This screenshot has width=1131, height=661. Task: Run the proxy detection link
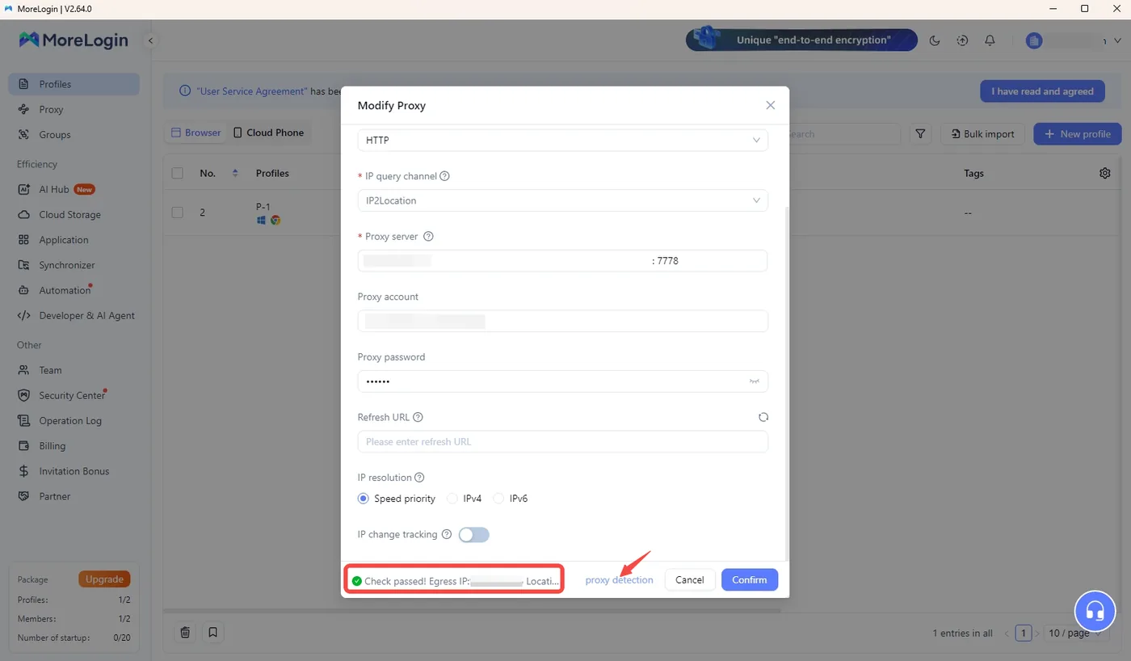click(x=619, y=579)
